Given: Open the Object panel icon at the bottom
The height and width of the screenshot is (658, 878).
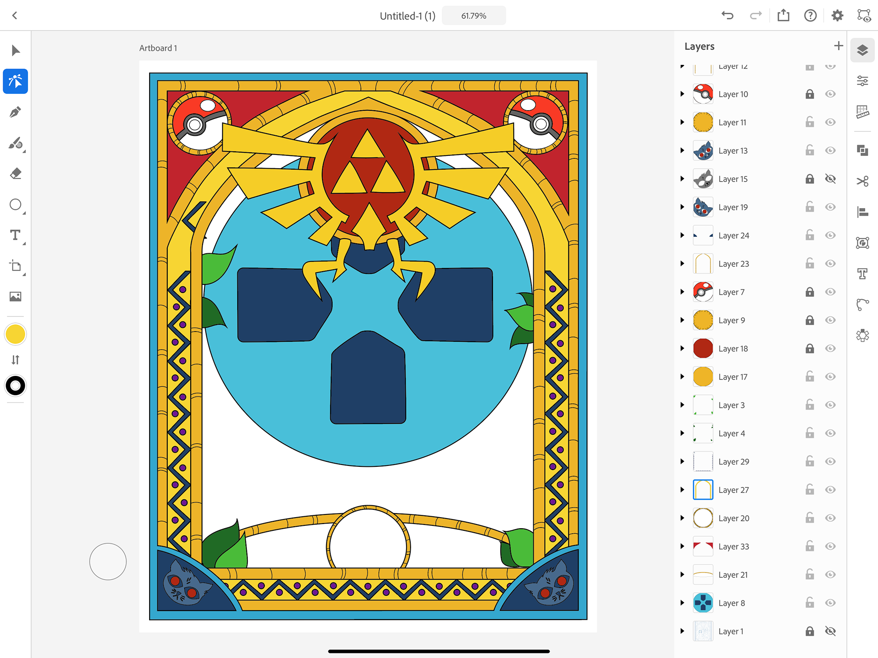Looking at the screenshot, I should coord(862,335).
